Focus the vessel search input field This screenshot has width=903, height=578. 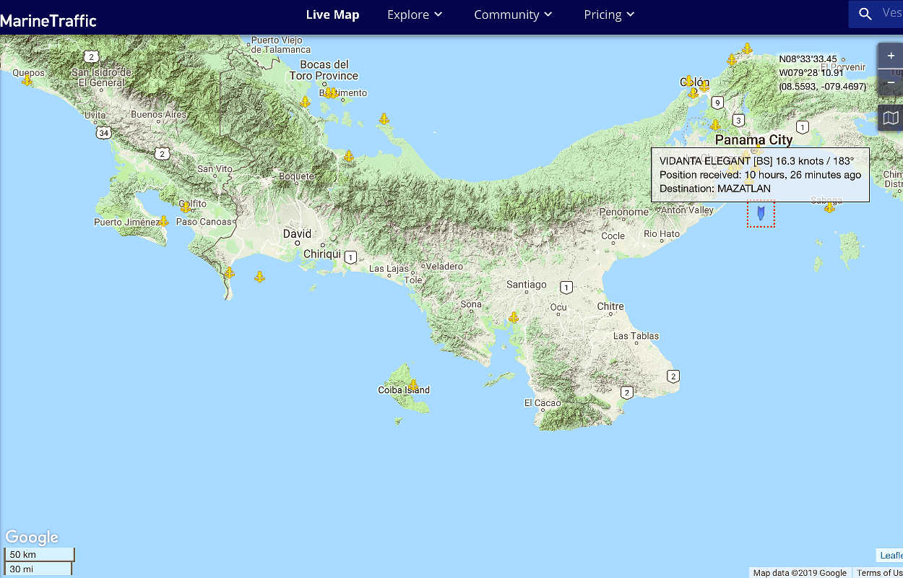(x=891, y=14)
